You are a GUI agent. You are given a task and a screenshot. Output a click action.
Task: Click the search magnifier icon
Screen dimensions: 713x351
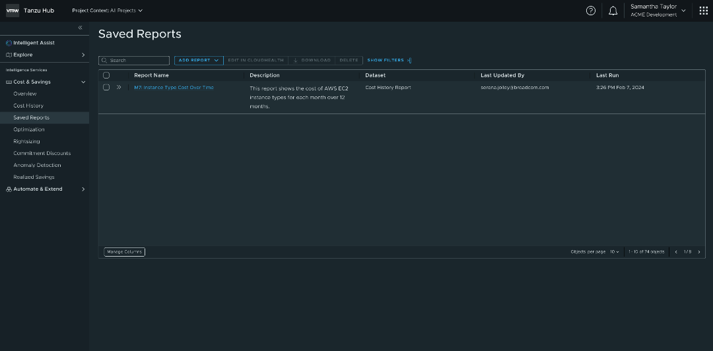coord(104,61)
